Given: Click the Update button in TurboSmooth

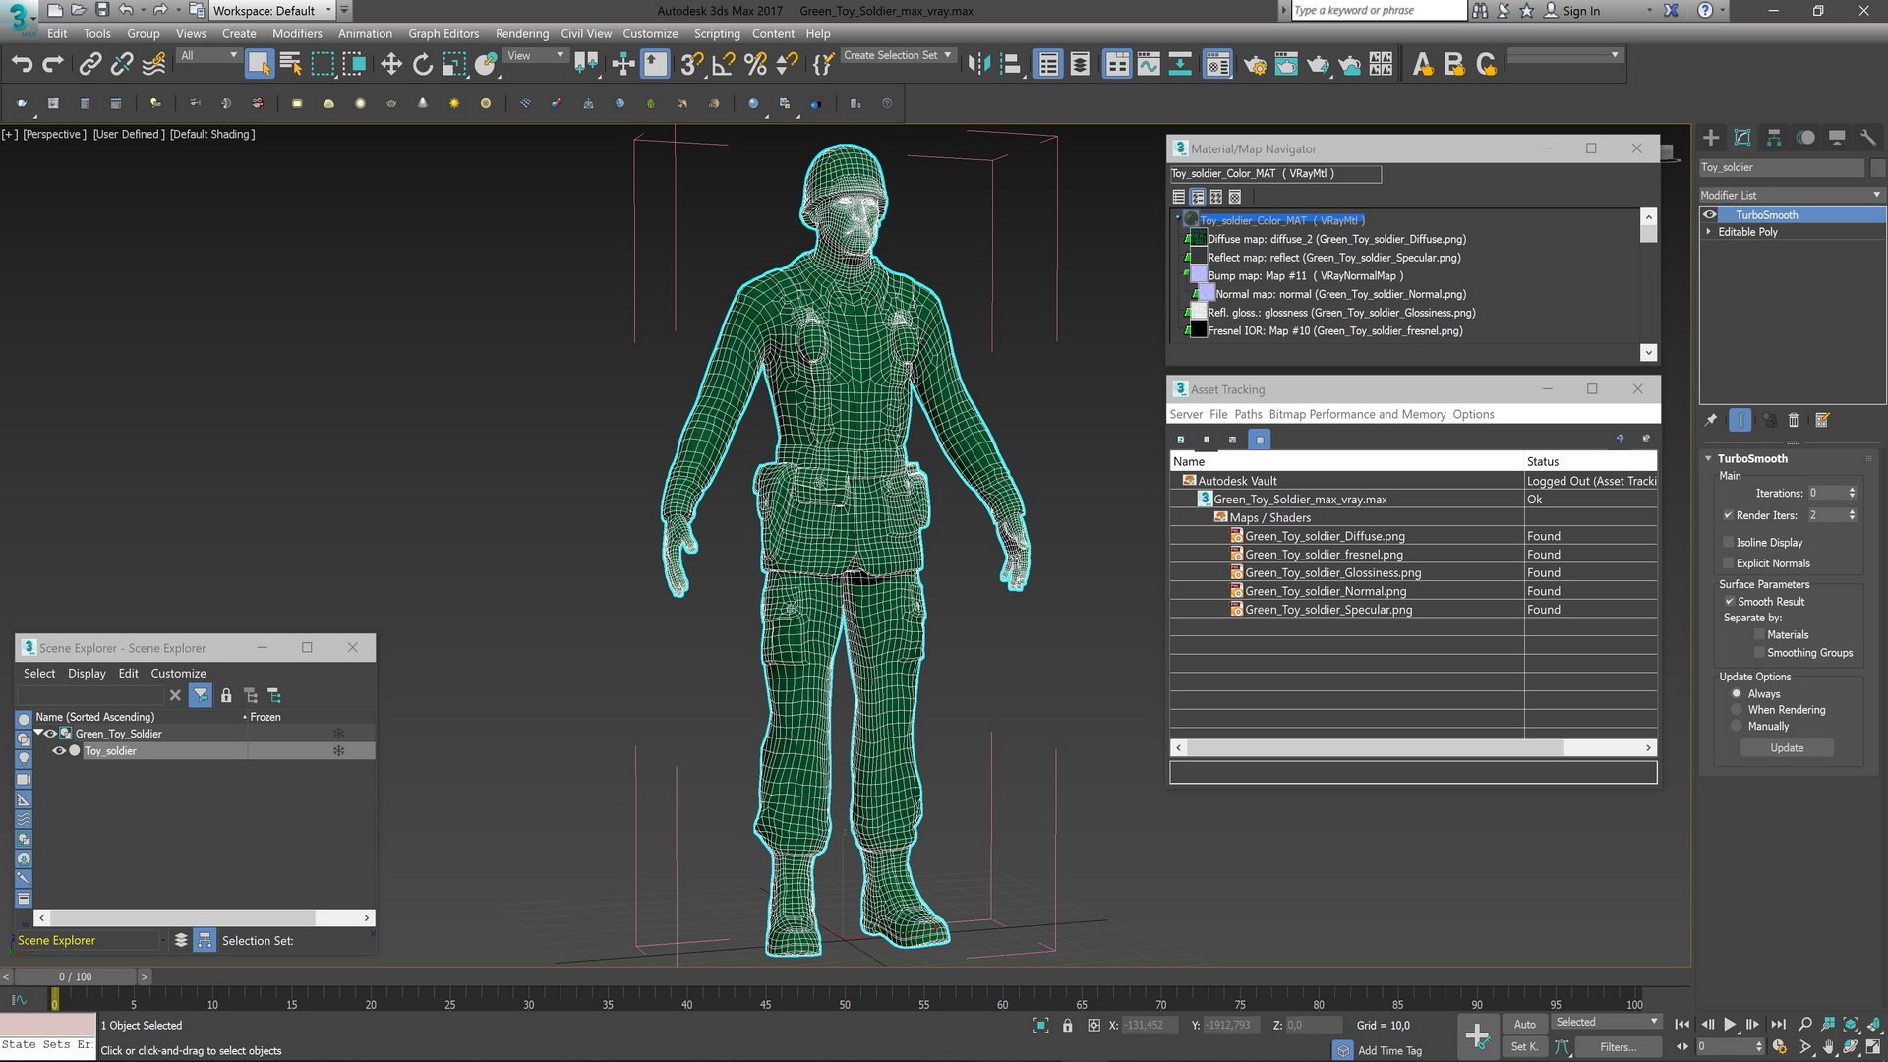Looking at the screenshot, I should click(1787, 748).
